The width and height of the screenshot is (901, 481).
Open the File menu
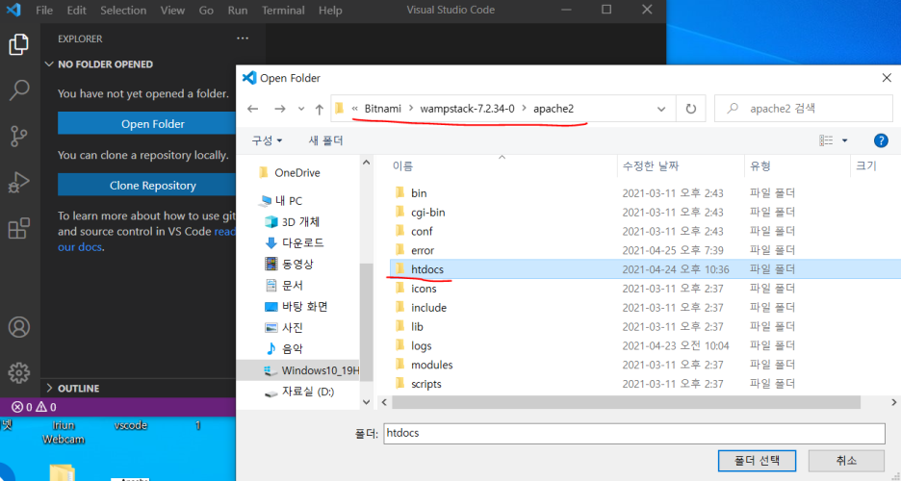[x=44, y=11]
